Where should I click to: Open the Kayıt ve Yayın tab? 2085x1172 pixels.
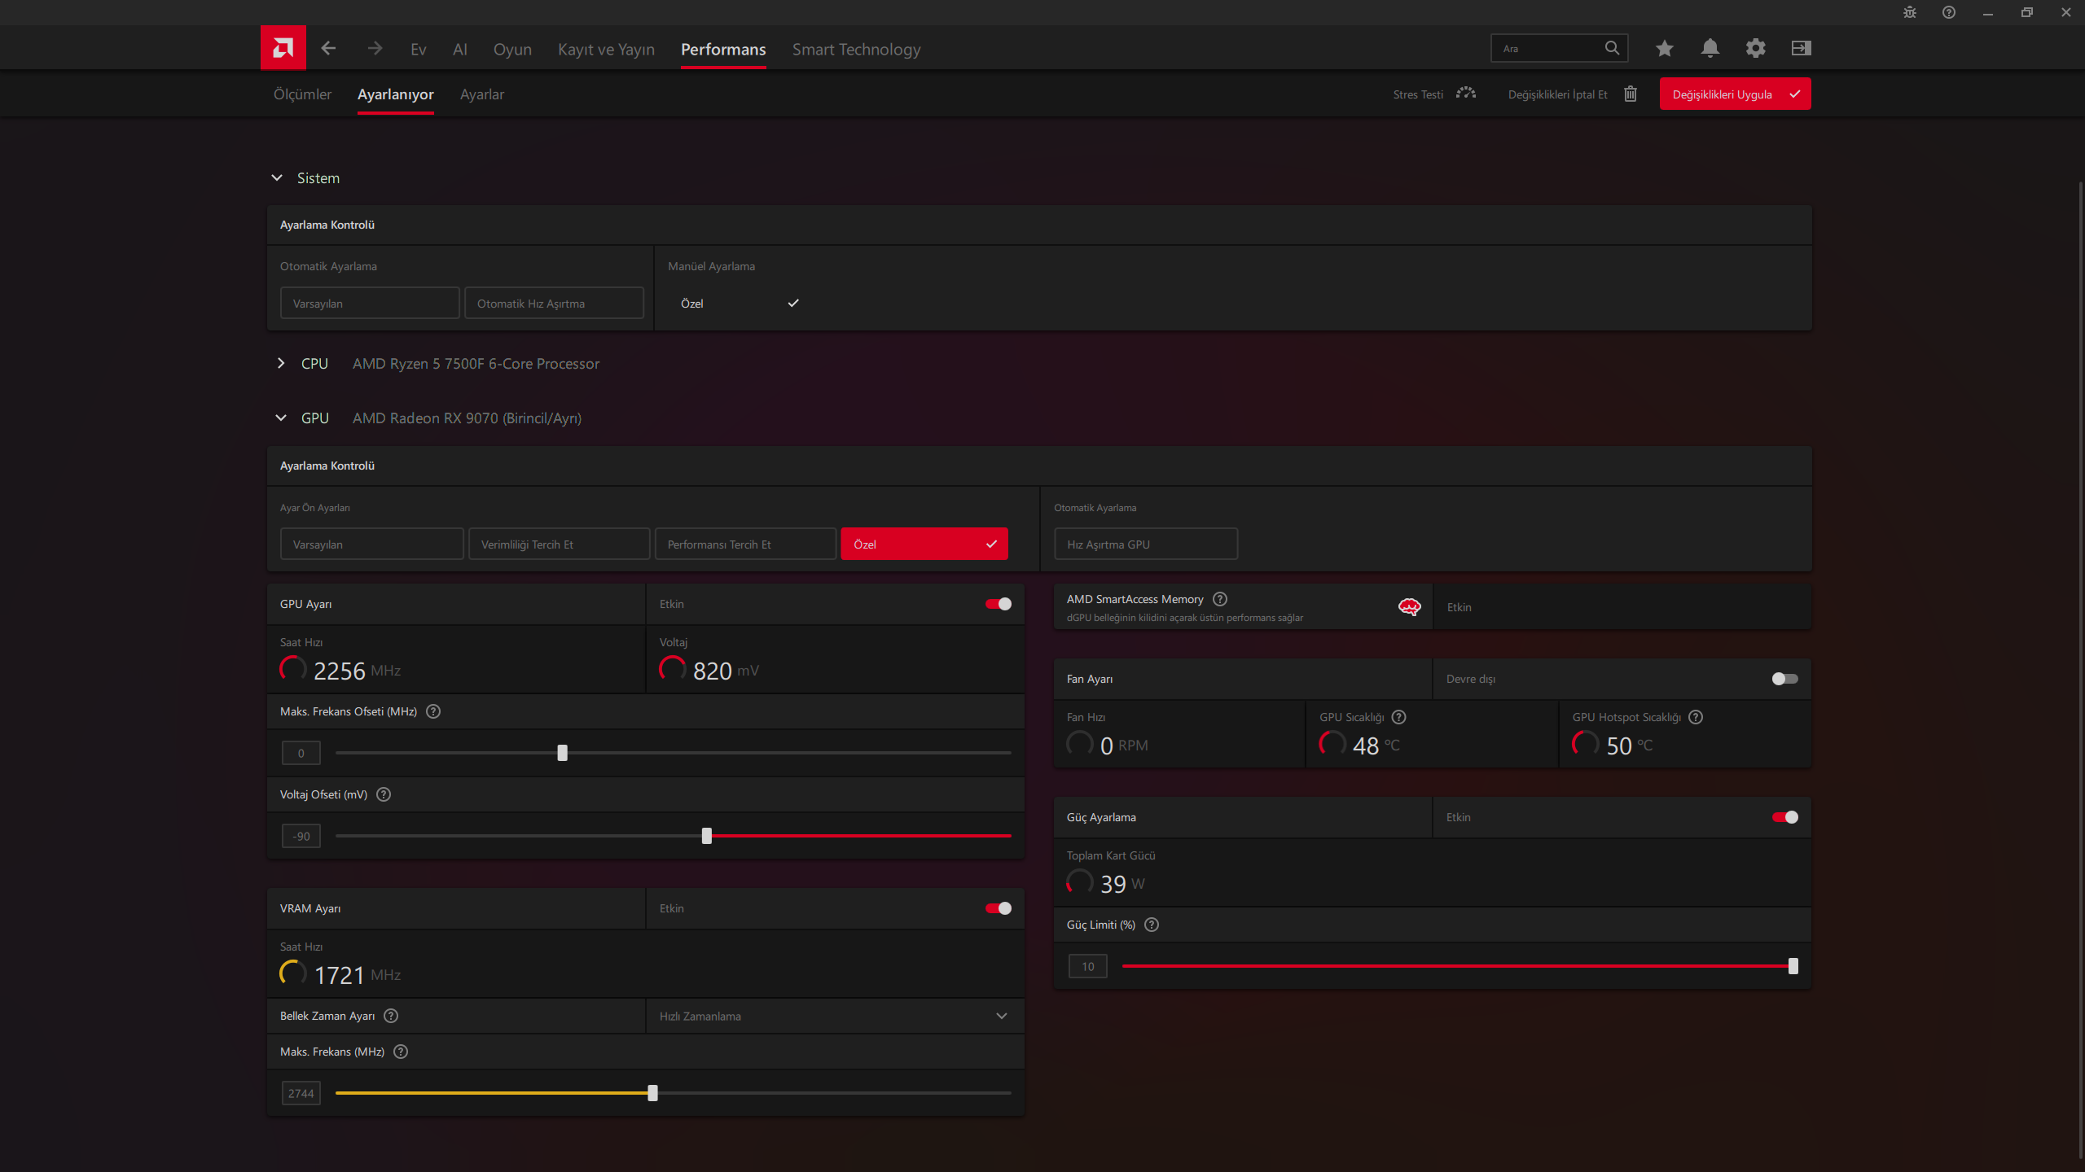[606, 49]
